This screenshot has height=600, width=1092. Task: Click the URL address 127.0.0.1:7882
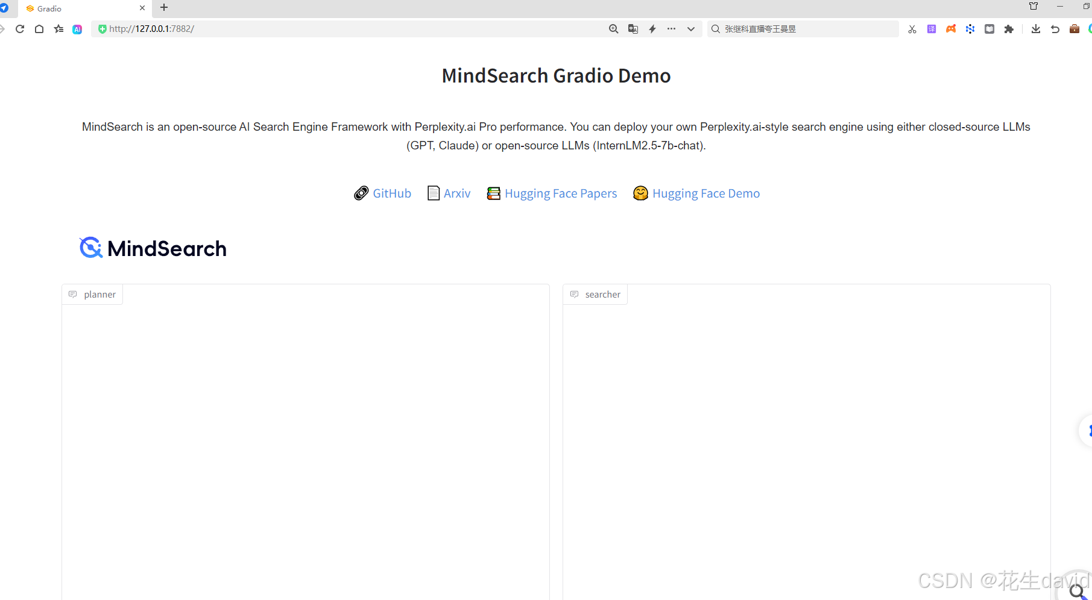coord(151,29)
